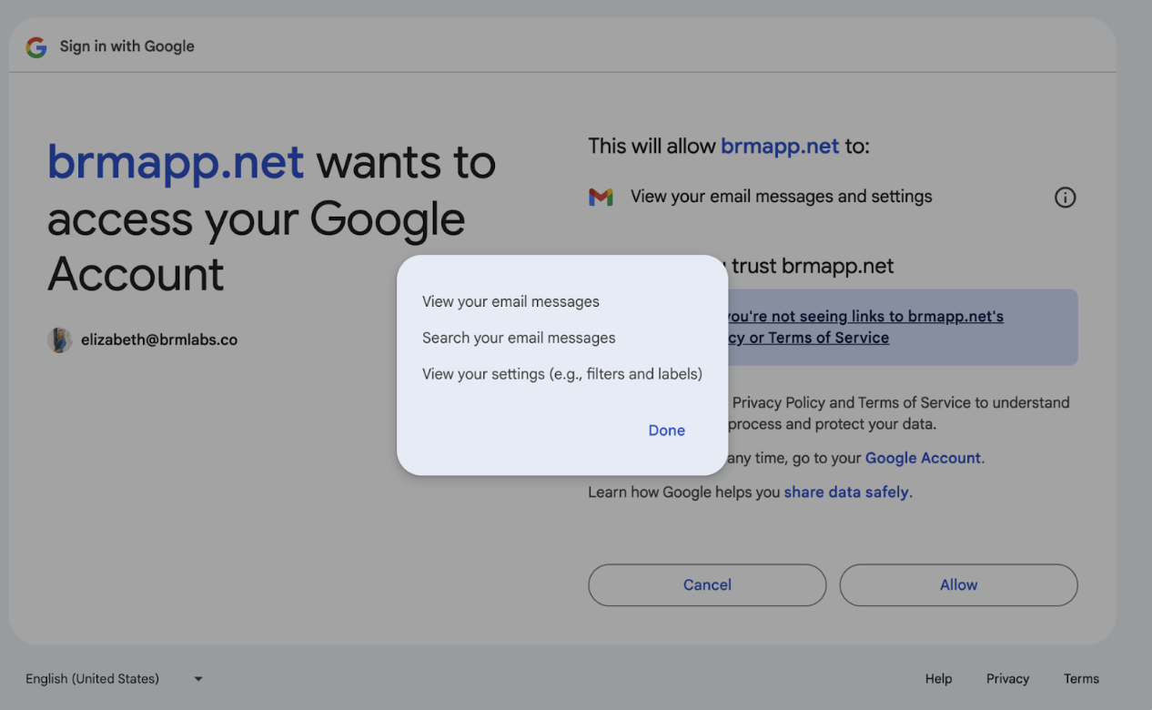This screenshot has width=1152, height=710.
Task: Click the Terms footer link
Action: click(1081, 679)
